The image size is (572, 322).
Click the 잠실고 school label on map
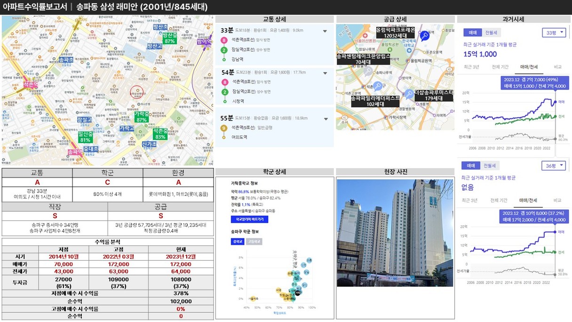pos(84,120)
